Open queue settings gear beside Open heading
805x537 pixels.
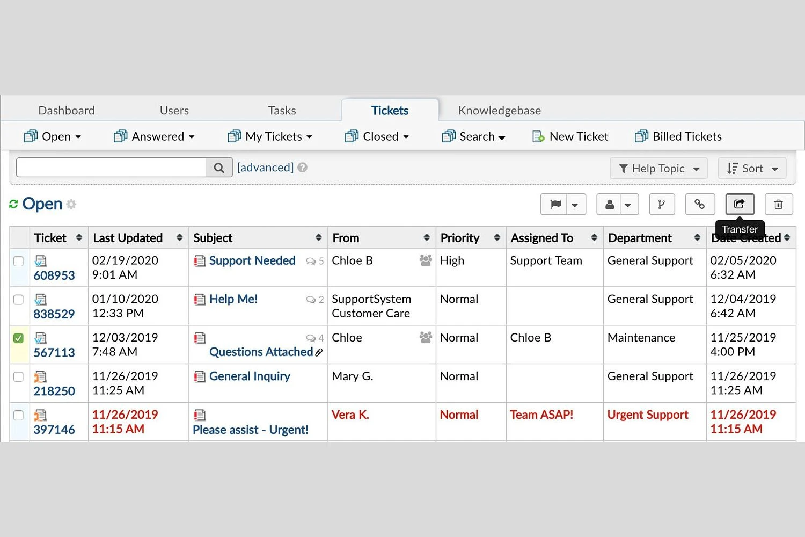click(71, 204)
